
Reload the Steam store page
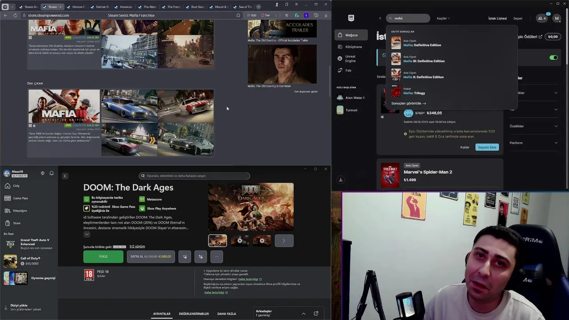(x=15, y=15)
